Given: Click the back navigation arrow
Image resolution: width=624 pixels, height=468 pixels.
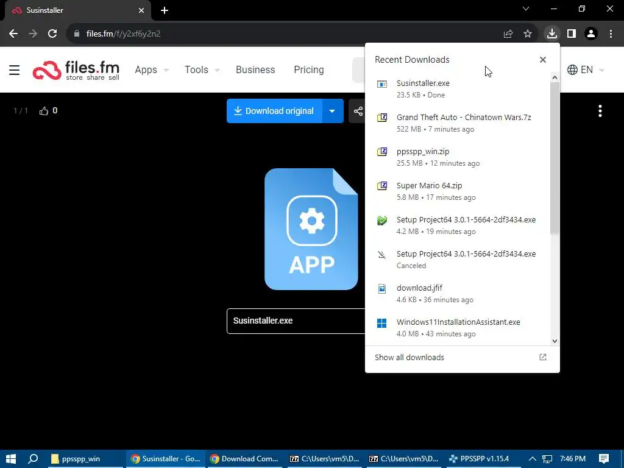Looking at the screenshot, I should coord(13,34).
